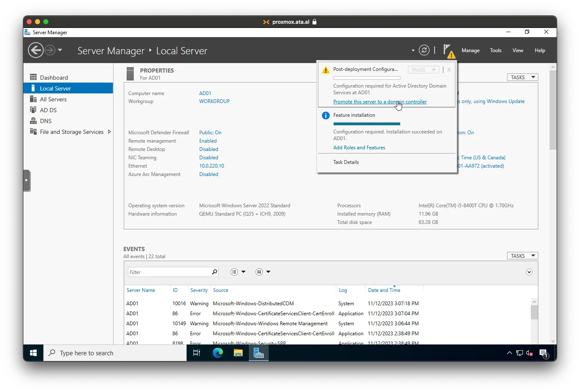Open the Tools menu
The image size is (580, 392).
[x=496, y=50]
